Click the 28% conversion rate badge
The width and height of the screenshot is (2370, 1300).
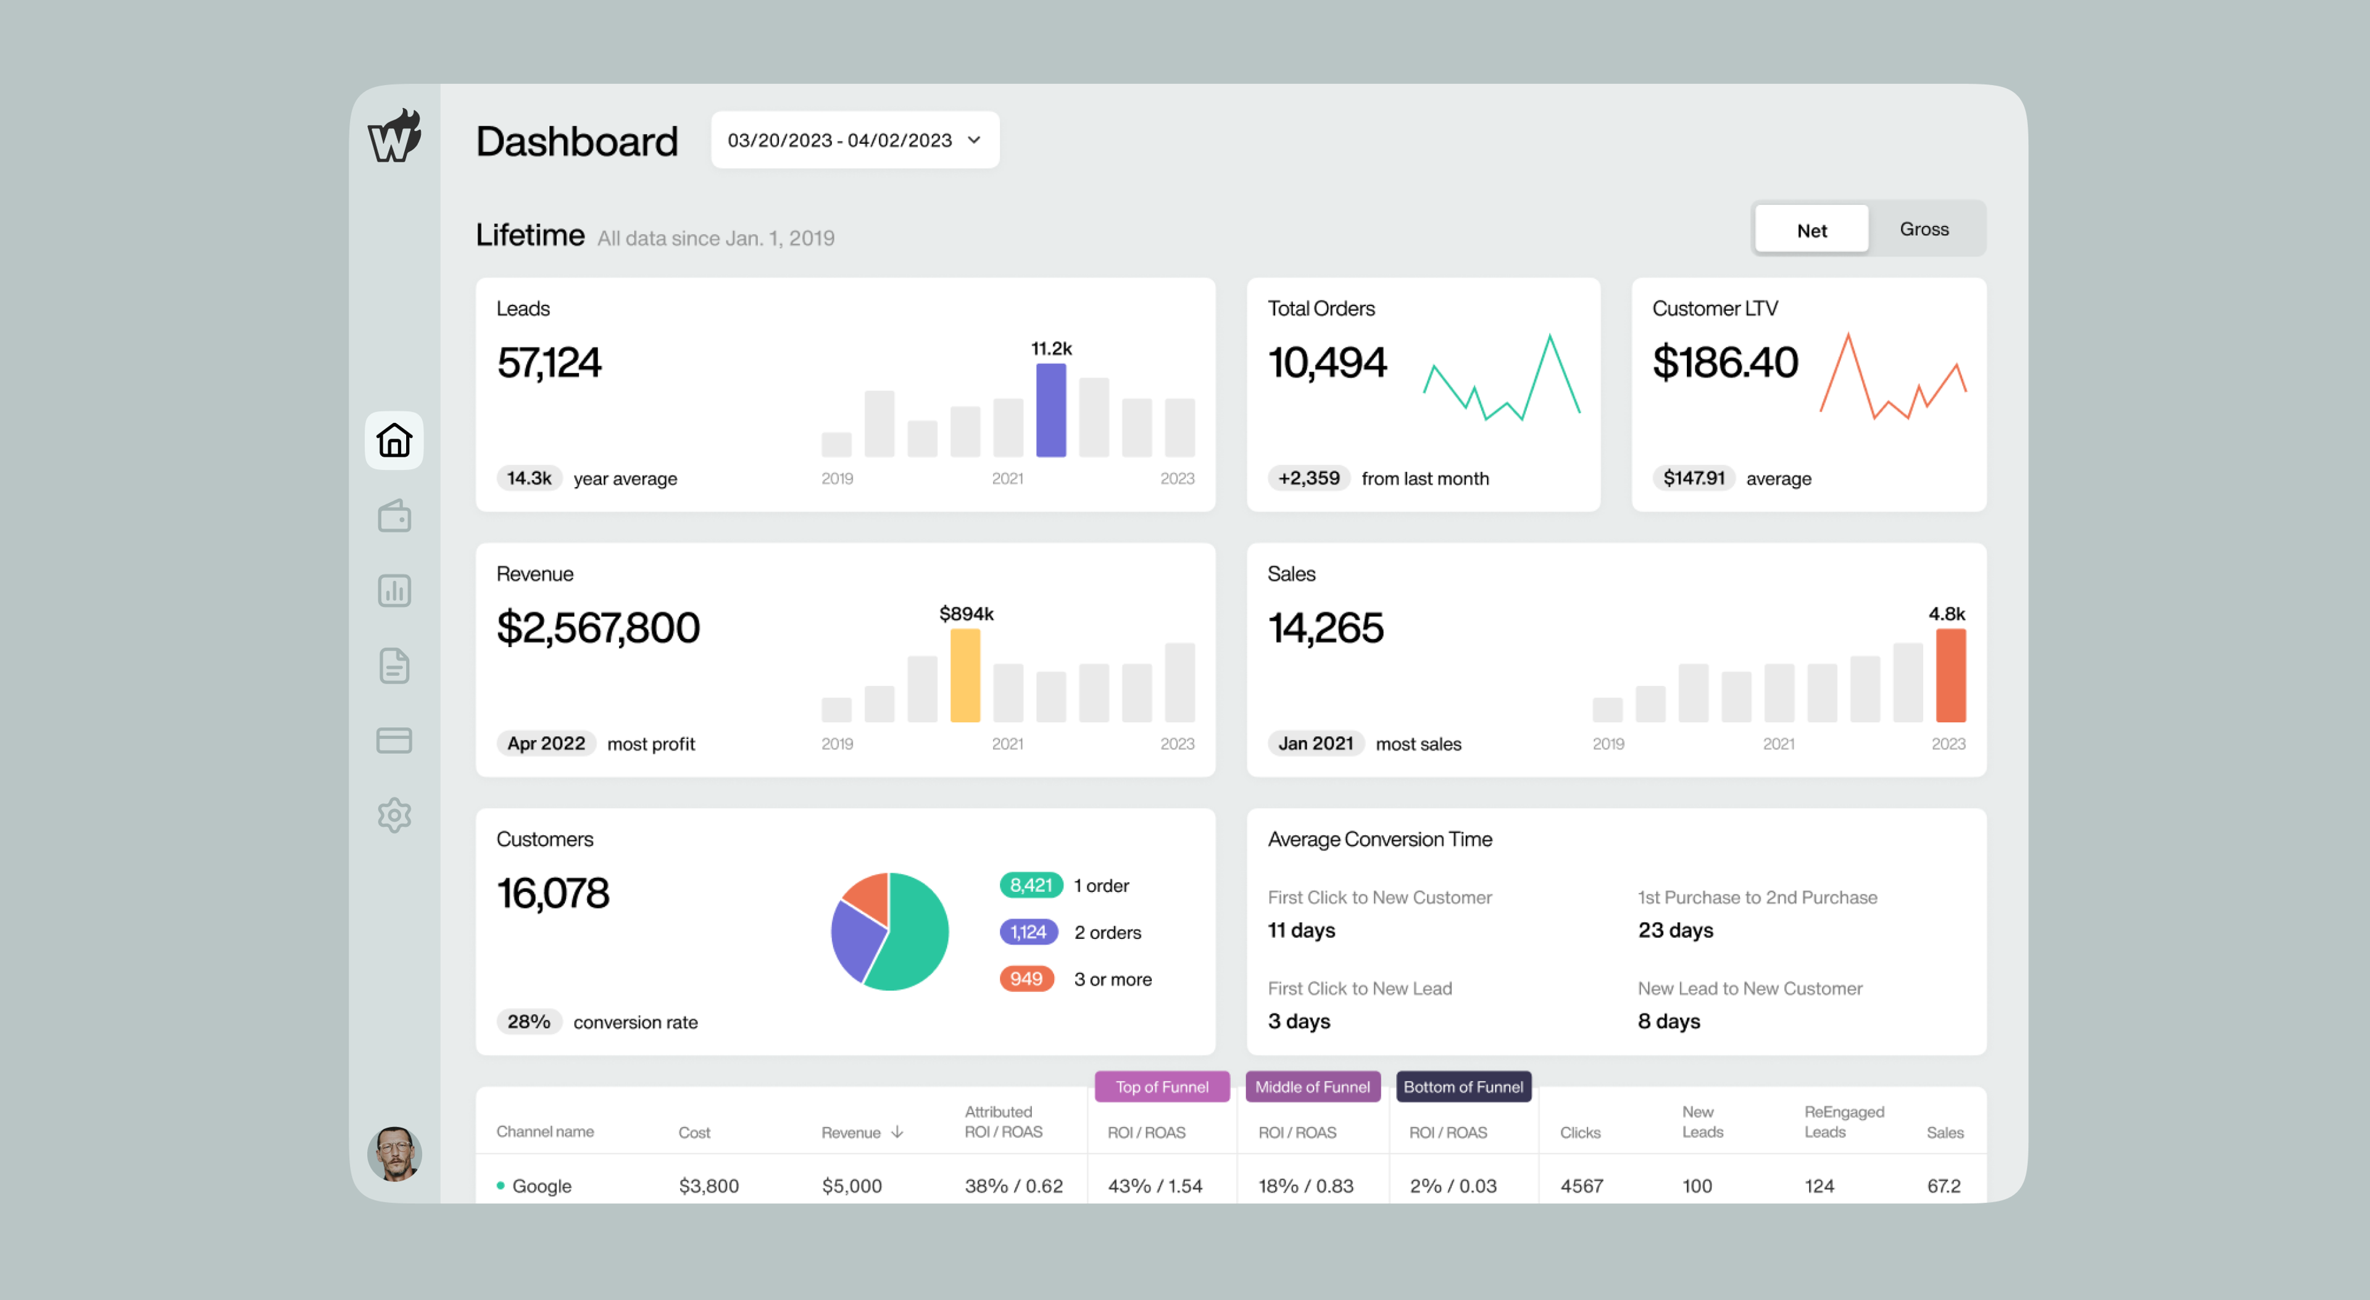click(x=529, y=1021)
